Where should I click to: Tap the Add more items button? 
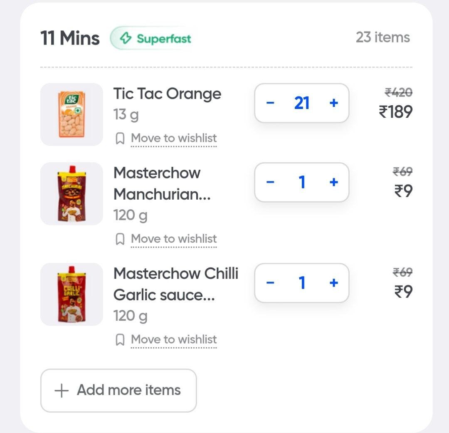pyautogui.click(x=118, y=390)
